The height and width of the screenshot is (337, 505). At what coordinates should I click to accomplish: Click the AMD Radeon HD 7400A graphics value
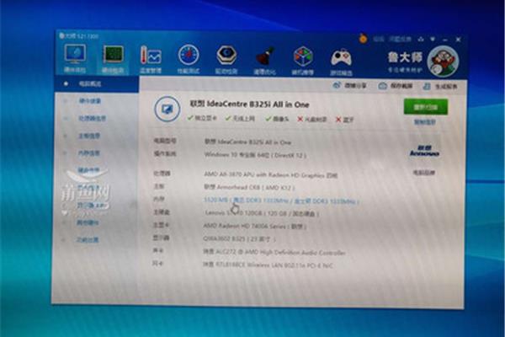point(255,226)
